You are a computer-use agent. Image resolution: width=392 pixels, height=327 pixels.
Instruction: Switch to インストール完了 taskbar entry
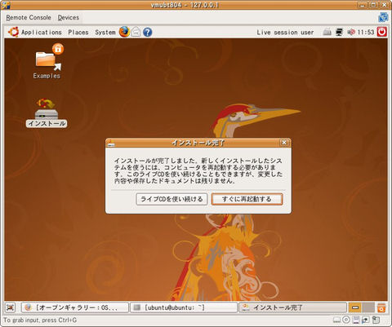292,307
